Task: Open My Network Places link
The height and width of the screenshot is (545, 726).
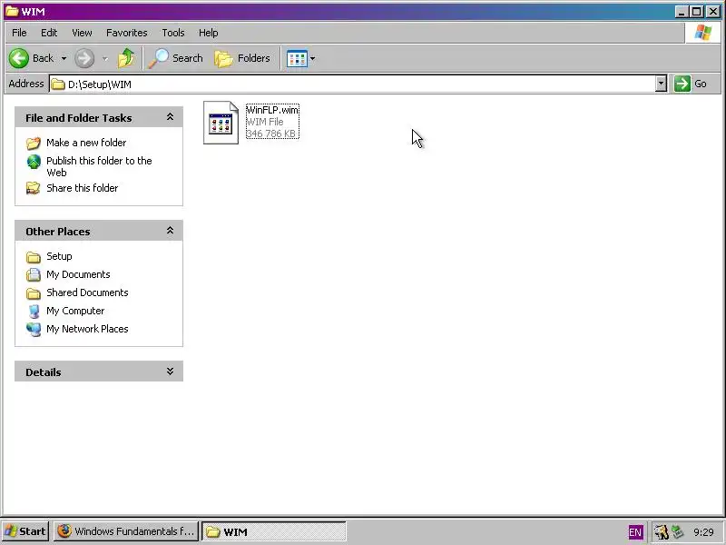Action: tap(87, 329)
